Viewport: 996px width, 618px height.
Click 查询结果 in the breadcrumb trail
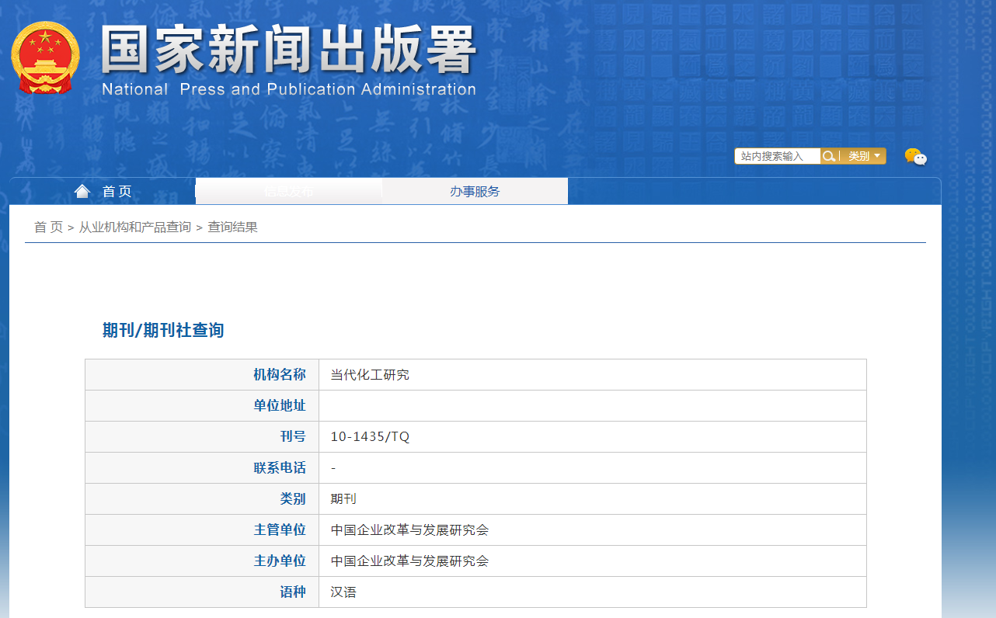pyautogui.click(x=232, y=227)
